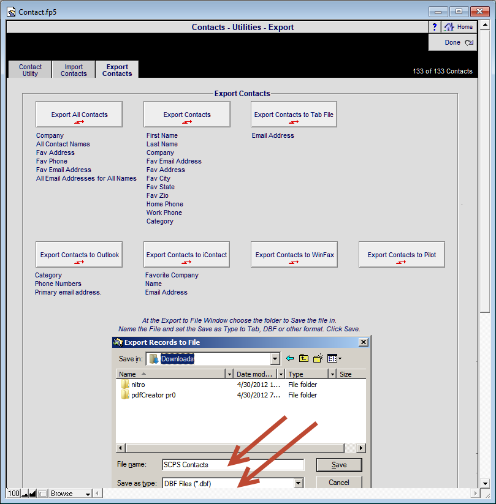Screen dimensions: 496x504
Task: Click the Up One Level folder icon
Action: click(x=303, y=358)
